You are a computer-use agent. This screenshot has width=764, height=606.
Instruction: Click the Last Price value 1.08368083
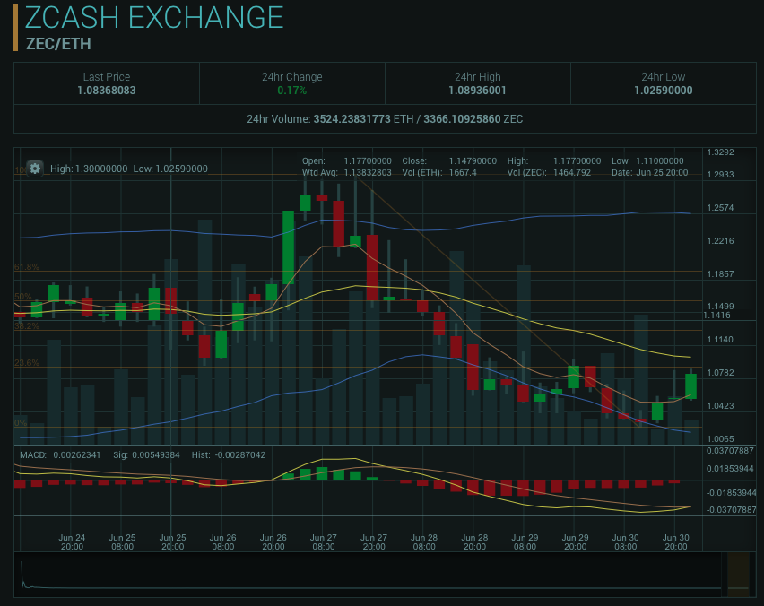(x=107, y=91)
